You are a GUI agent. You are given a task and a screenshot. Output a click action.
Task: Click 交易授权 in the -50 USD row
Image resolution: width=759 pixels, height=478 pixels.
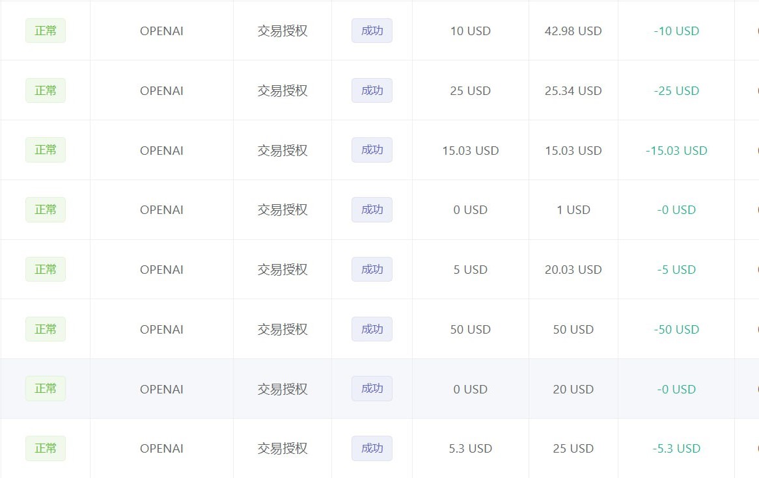282,329
